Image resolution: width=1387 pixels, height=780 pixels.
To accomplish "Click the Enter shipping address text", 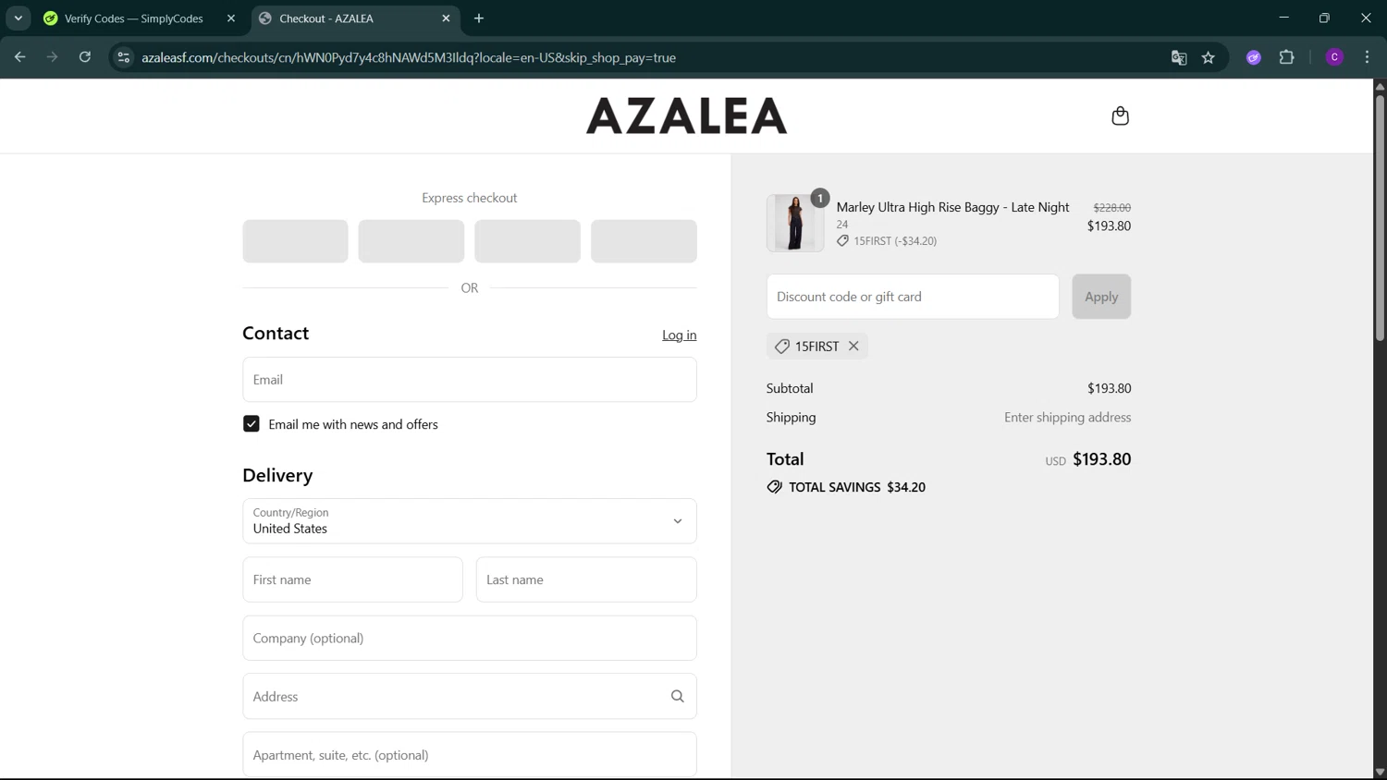I will click(x=1068, y=417).
